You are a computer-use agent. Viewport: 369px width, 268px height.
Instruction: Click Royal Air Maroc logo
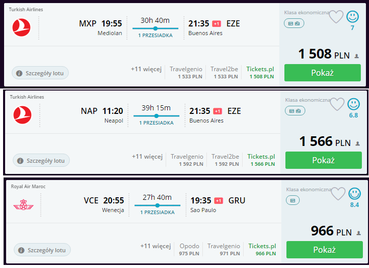click(23, 205)
